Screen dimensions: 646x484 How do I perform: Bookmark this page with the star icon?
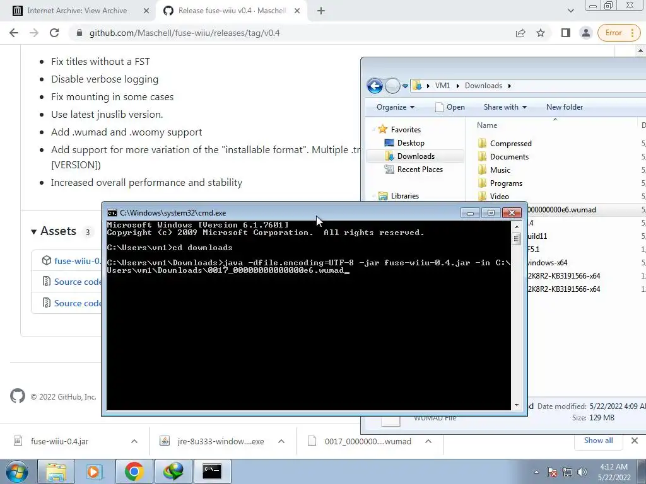(541, 33)
